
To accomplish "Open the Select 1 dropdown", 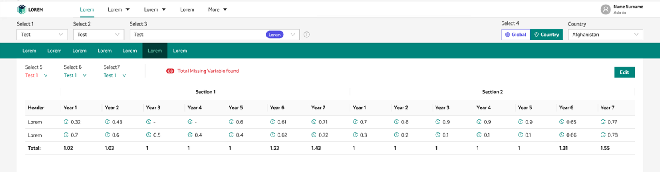I will 42,35.
